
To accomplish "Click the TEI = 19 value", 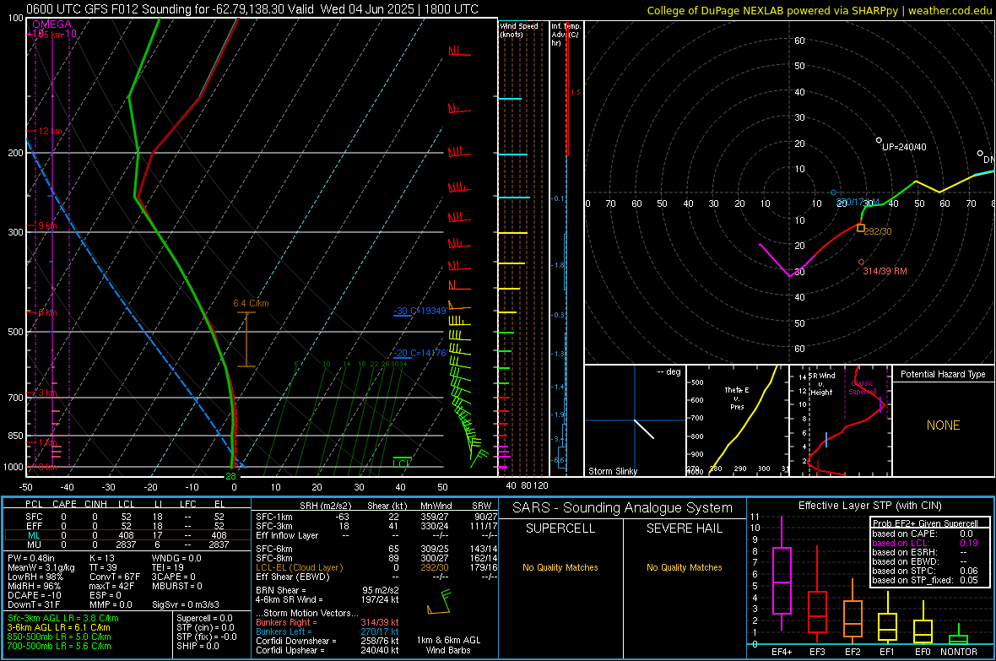I will click(x=168, y=567).
